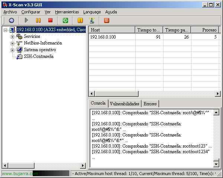The image size is (223, 178).
Task: Click the tree panel scroll left arrow
Action: (5, 165)
